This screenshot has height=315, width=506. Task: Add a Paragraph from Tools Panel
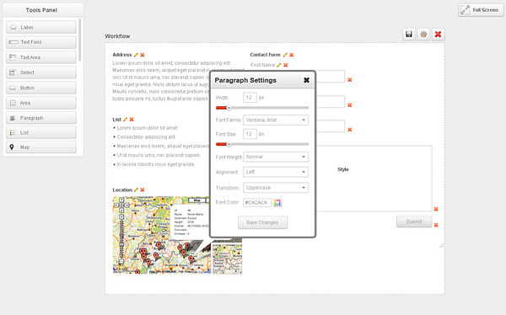41,118
